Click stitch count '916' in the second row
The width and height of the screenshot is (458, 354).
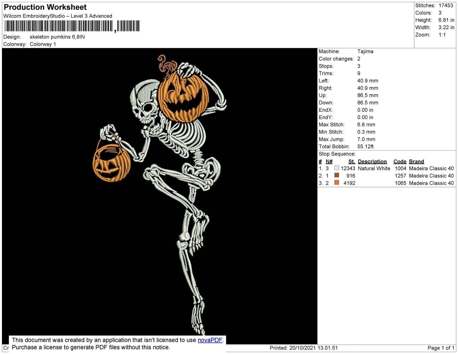coord(351,176)
